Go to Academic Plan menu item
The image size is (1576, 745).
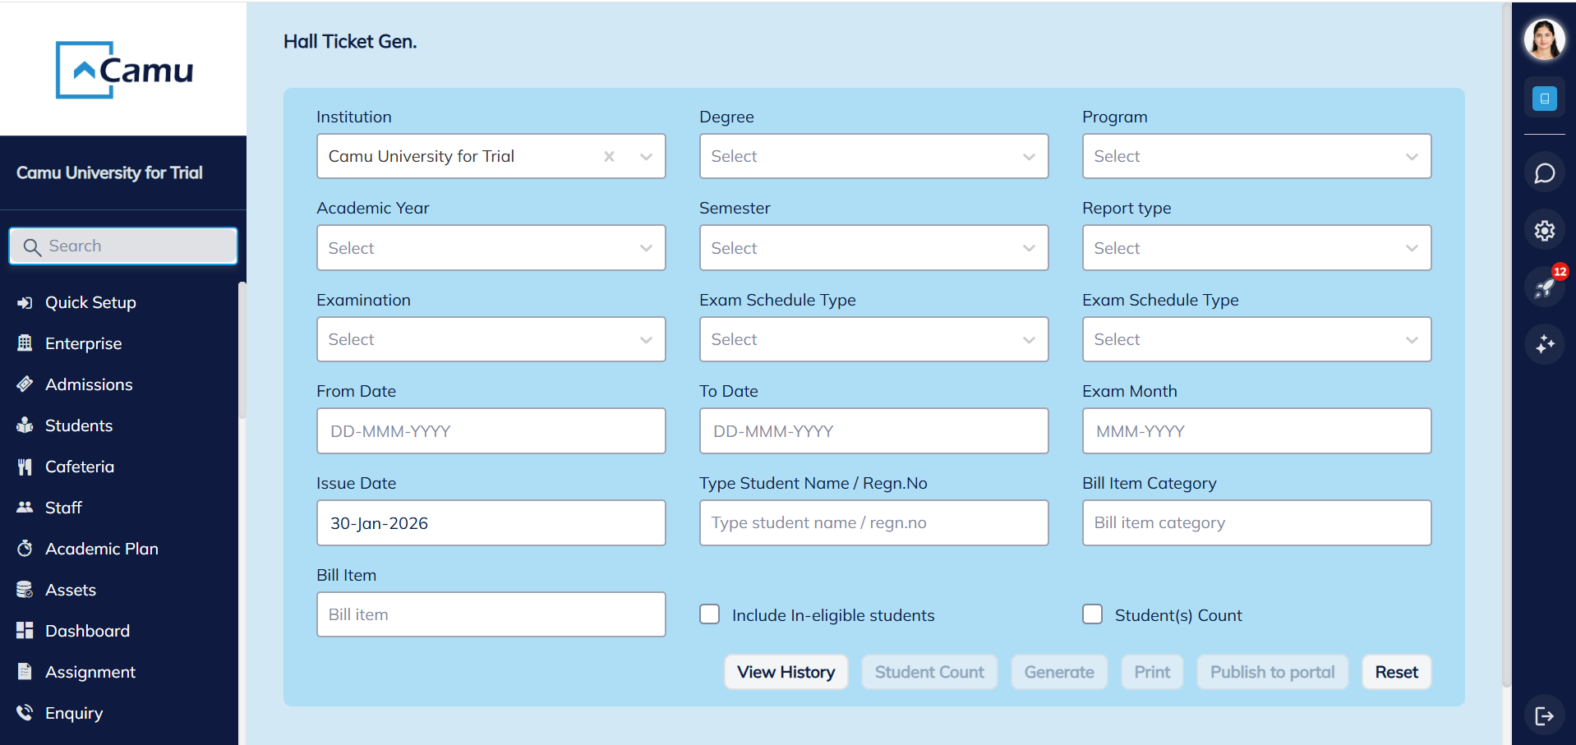click(x=101, y=549)
